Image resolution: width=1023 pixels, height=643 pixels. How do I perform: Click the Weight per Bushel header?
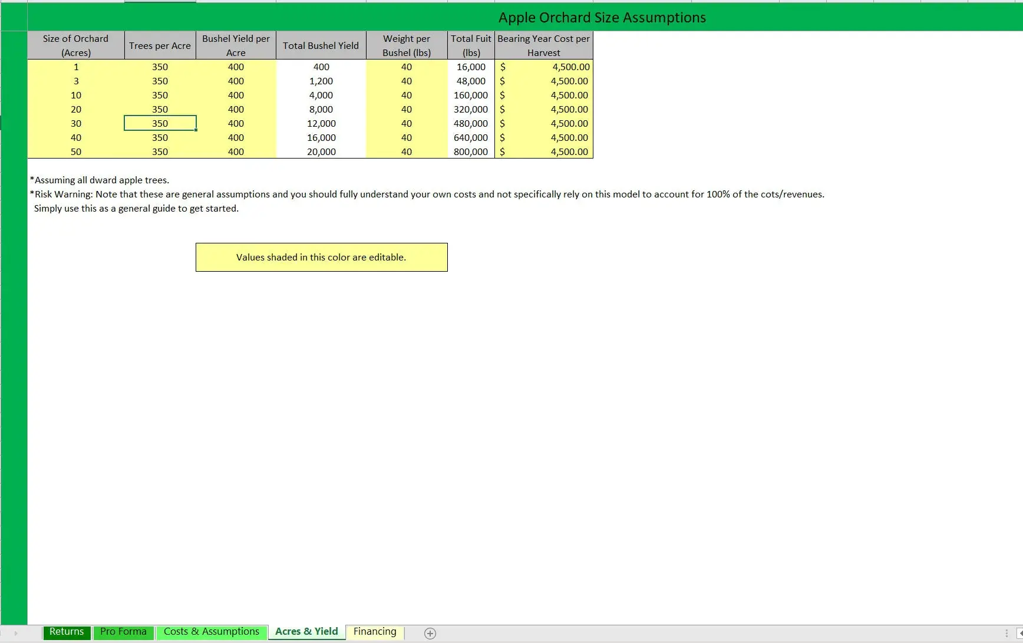point(406,45)
